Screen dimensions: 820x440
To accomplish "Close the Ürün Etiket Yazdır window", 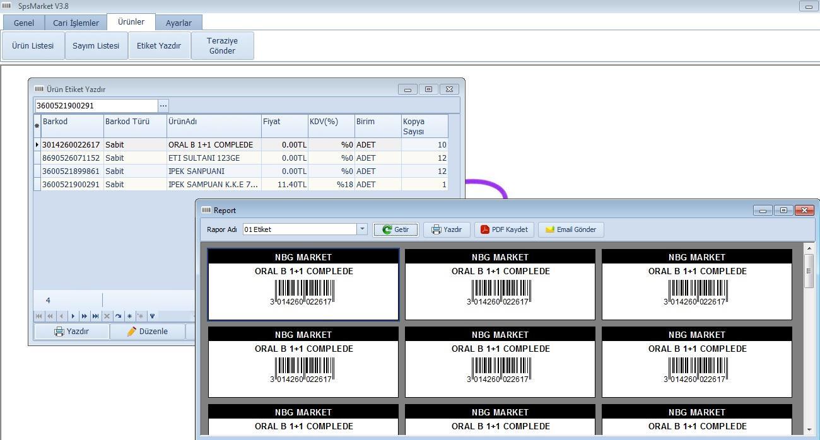I will pyautogui.click(x=449, y=90).
